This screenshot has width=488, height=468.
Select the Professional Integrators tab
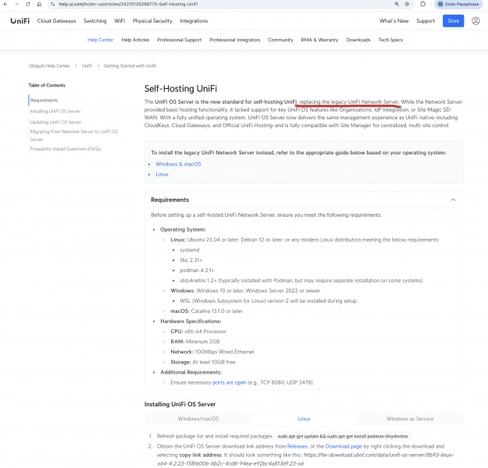click(x=235, y=40)
